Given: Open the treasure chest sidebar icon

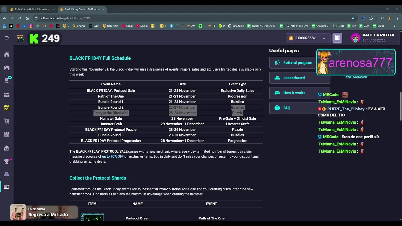Looking at the screenshot, I should click(x=7, y=94).
